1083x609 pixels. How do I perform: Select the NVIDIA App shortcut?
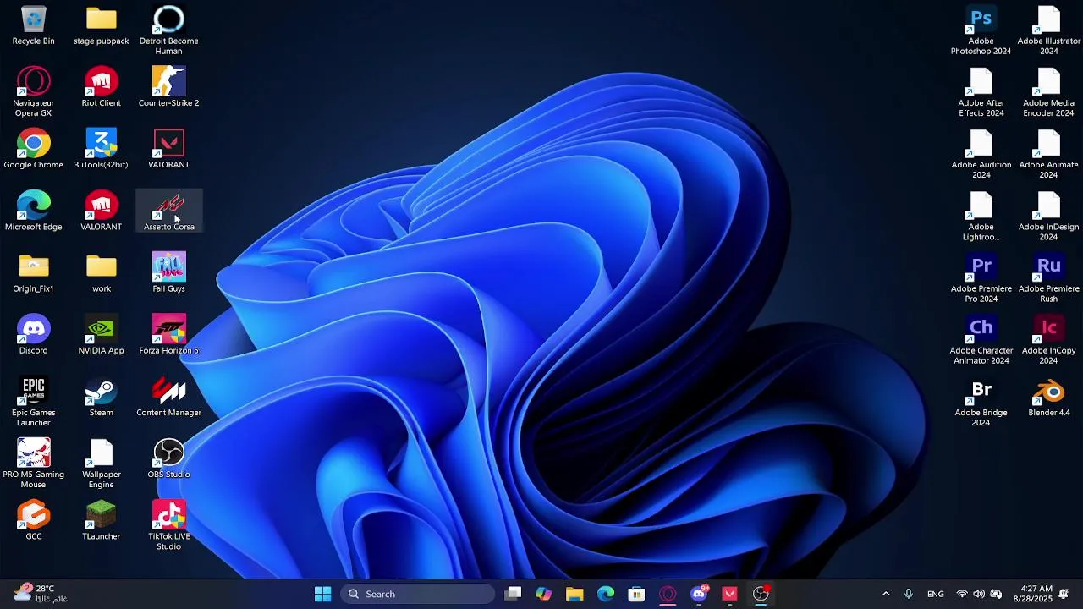pyautogui.click(x=101, y=334)
